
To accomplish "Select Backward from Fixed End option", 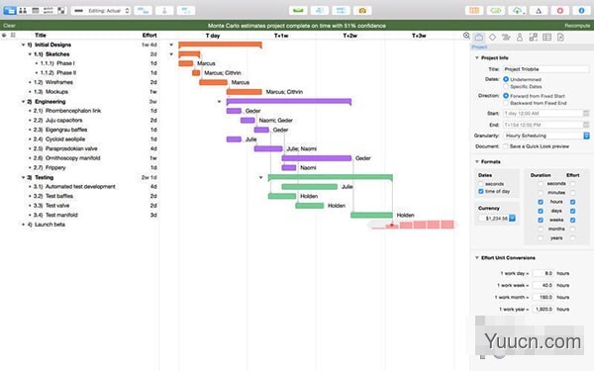I will tap(506, 103).
